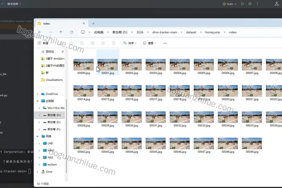Expand chevron after horsejump in breadcrumb

pos(224,32)
